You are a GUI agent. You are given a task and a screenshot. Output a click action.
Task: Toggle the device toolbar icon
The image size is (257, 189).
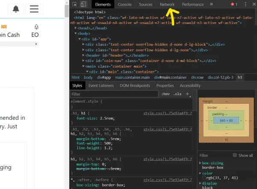tap(83, 4)
